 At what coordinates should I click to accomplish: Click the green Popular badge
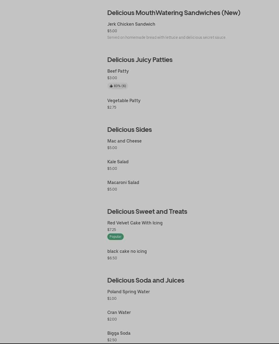click(x=115, y=237)
